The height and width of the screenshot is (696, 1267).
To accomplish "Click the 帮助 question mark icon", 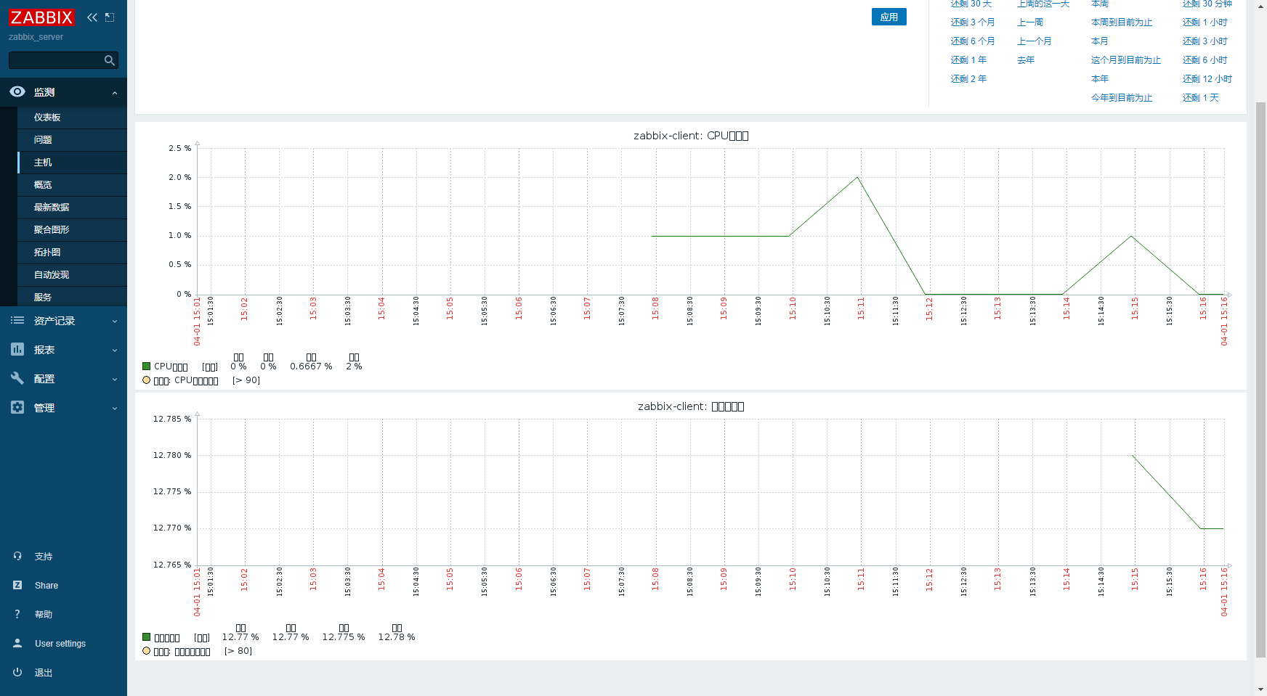I will click(17, 615).
